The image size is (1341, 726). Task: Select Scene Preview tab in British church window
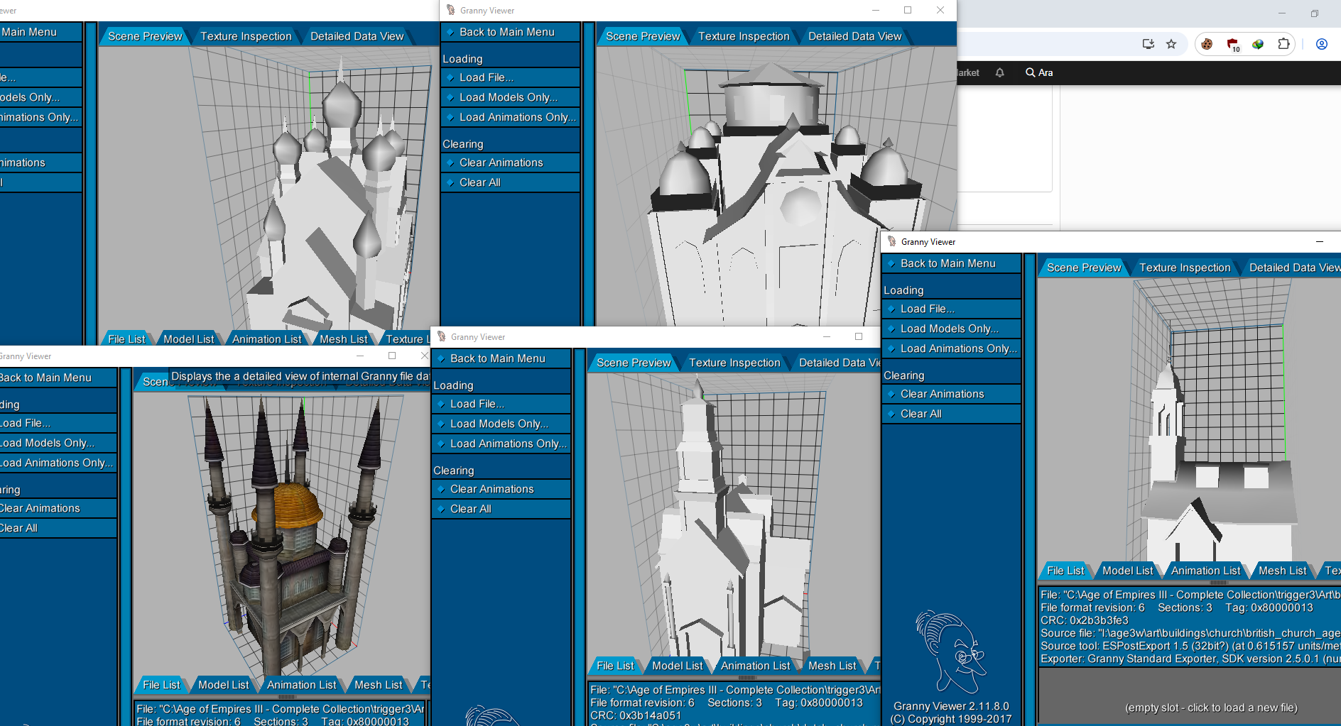(x=1084, y=268)
